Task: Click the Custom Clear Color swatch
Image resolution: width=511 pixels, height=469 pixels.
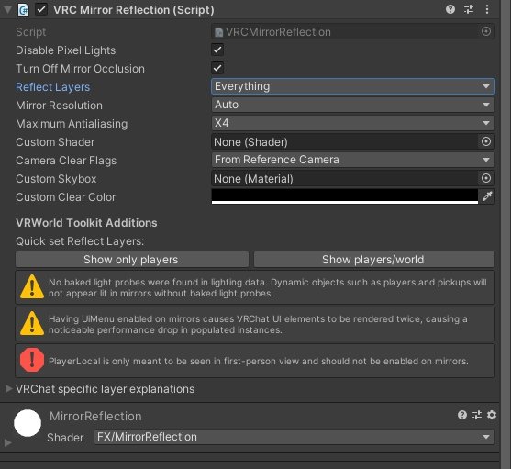Action: click(345, 196)
